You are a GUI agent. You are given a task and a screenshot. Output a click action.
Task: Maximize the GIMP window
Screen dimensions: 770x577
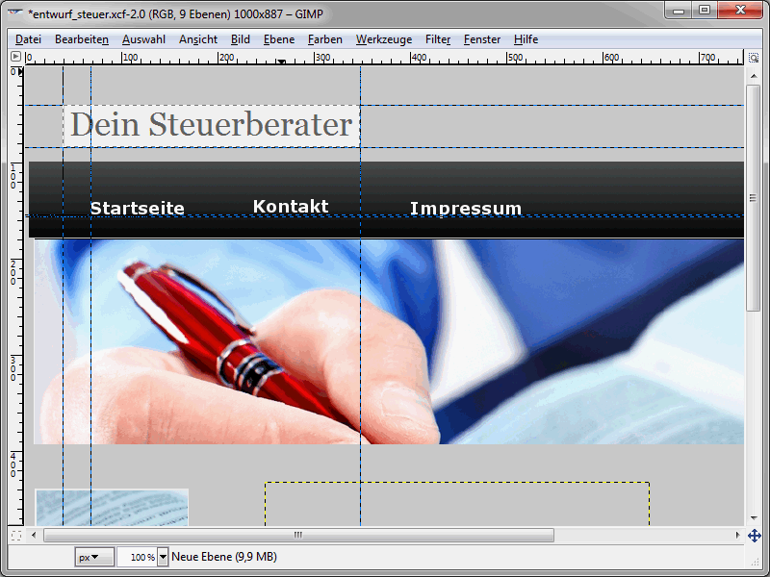click(x=705, y=10)
